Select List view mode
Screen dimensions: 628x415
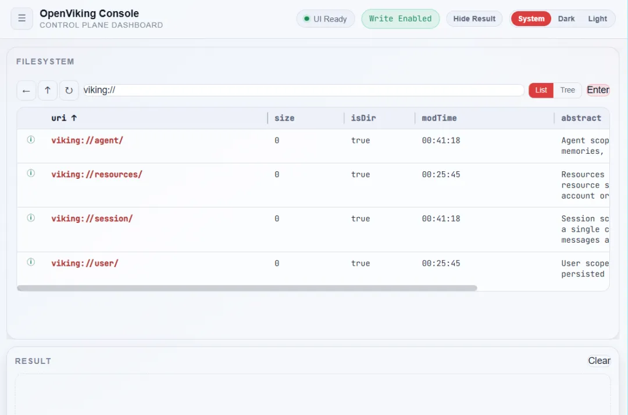[x=541, y=91]
